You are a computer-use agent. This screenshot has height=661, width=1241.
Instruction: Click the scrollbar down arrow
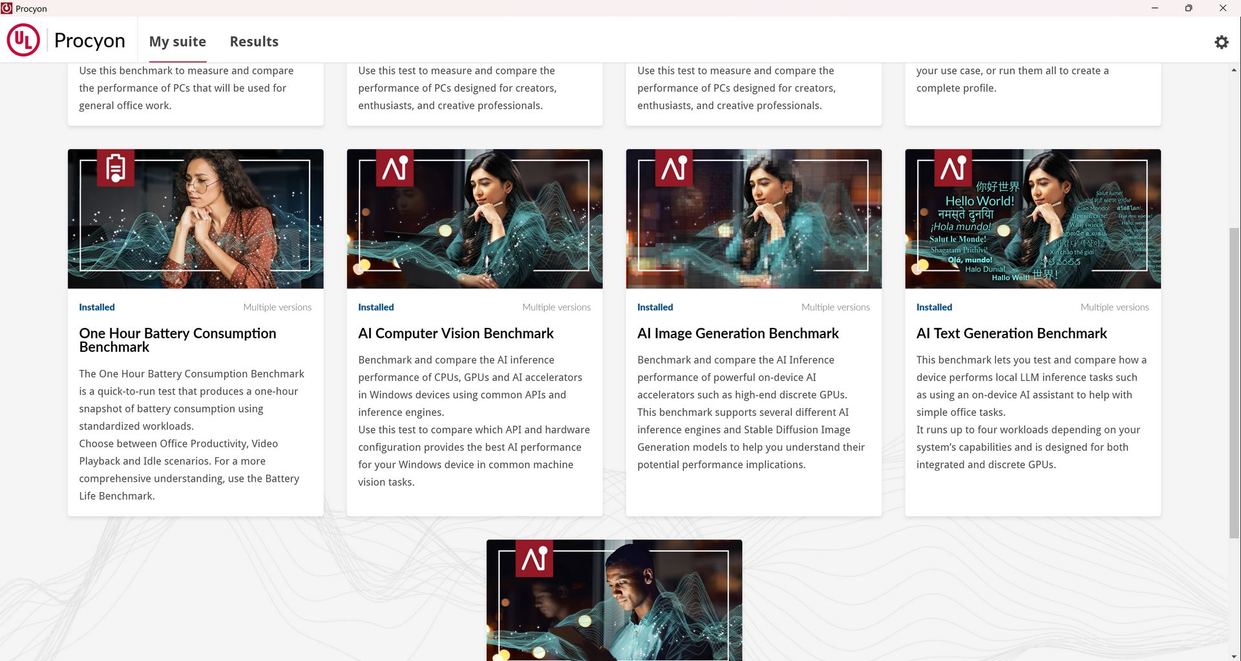(x=1235, y=656)
